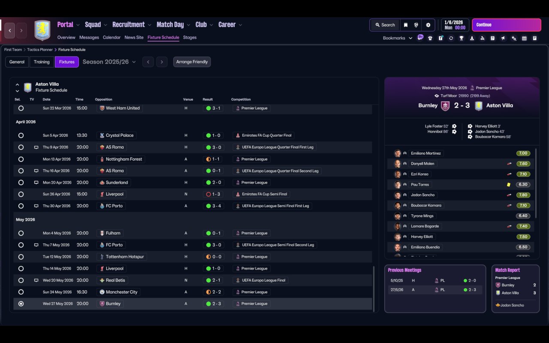The height and width of the screenshot is (343, 549).
Task: Go to previous season with left arrow button
Action: coord(148,62)
